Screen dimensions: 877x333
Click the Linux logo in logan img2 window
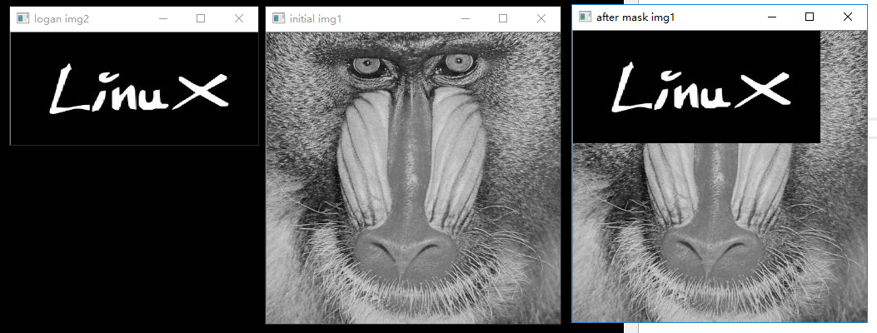click(x=139, y=89)
